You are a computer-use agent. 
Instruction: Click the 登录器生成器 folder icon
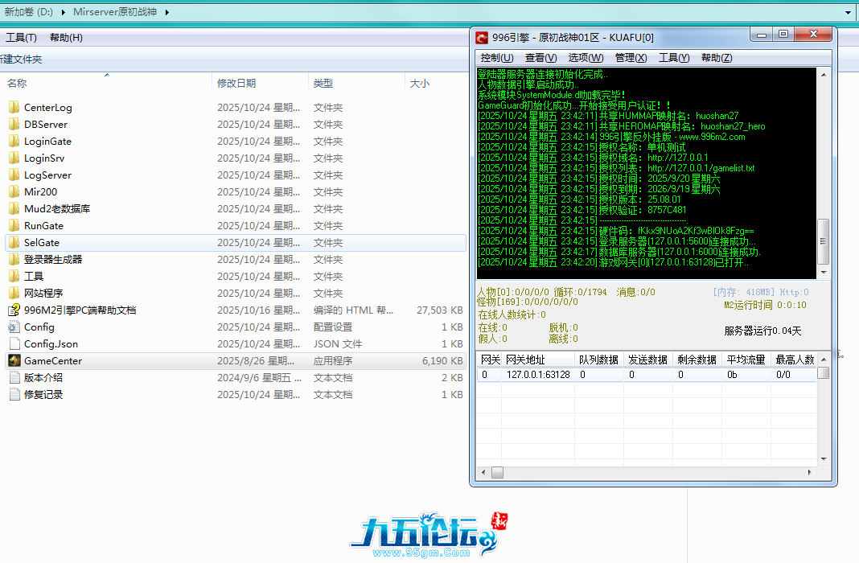click(14, 260)
